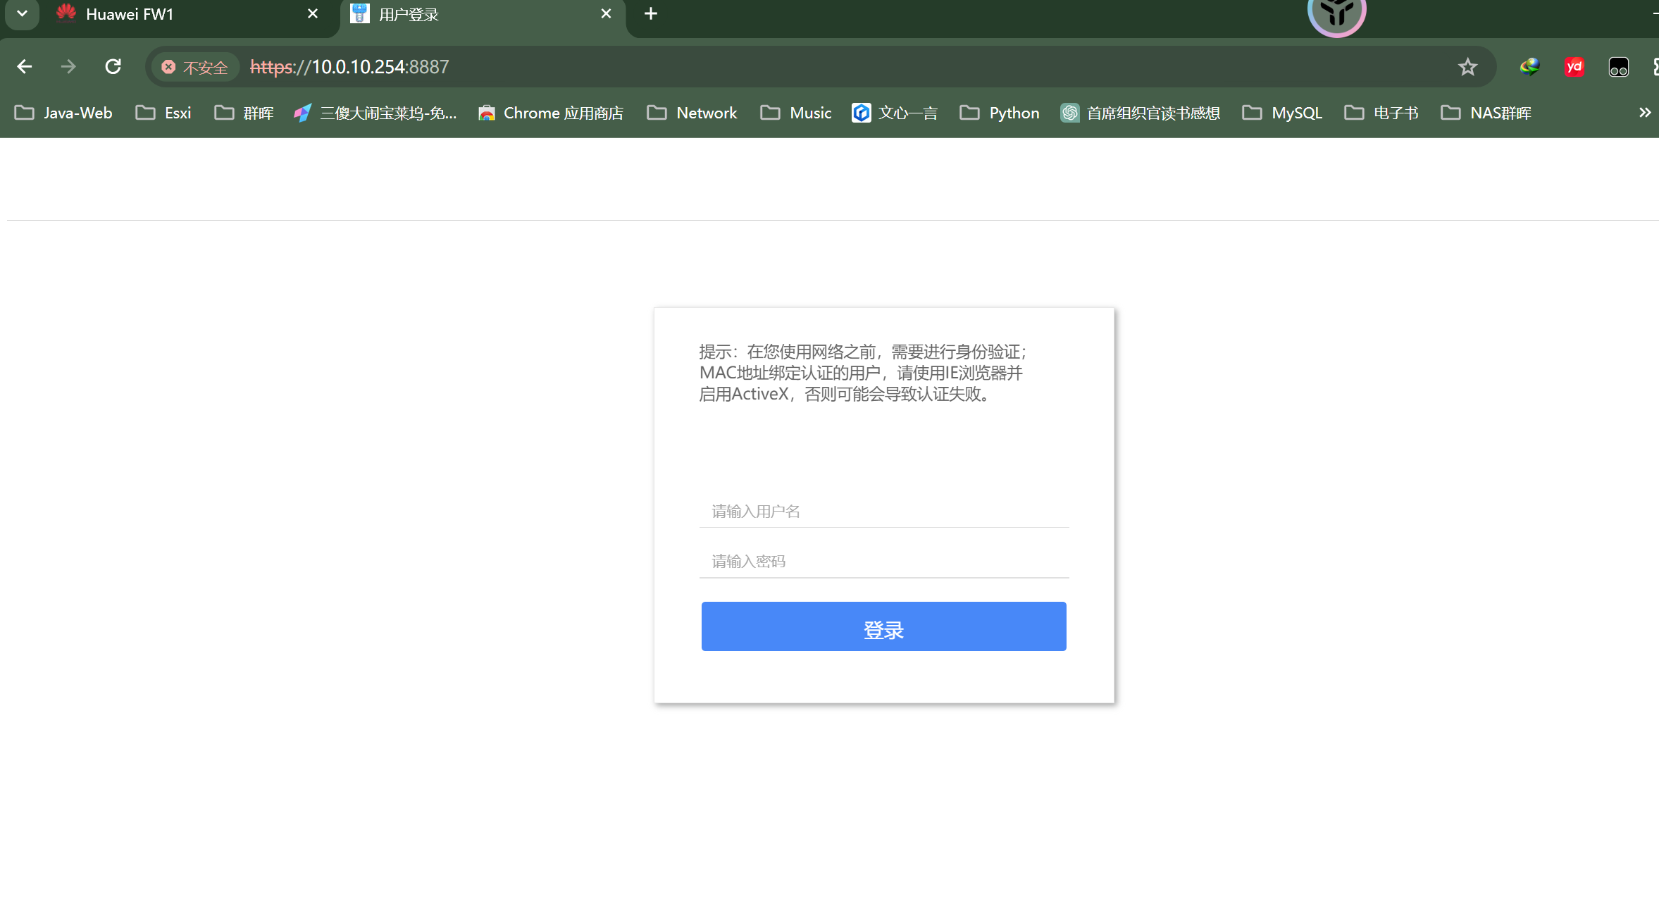This screenshot has width=1659, height=909.
Task: Open a new tab with plus button
Action: pos(651,14)
